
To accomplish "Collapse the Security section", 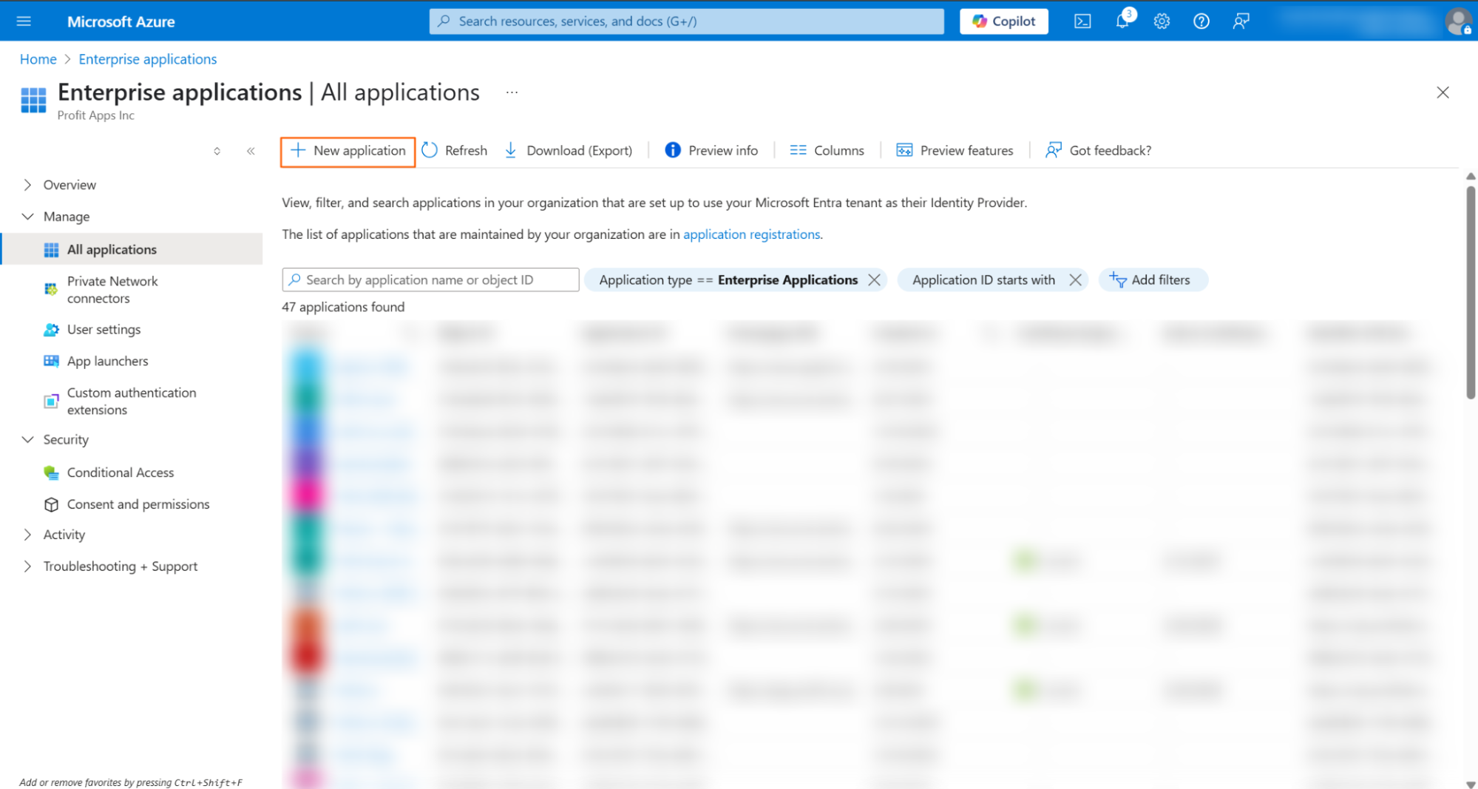I will pyautogui.click(x=27, y=439).
